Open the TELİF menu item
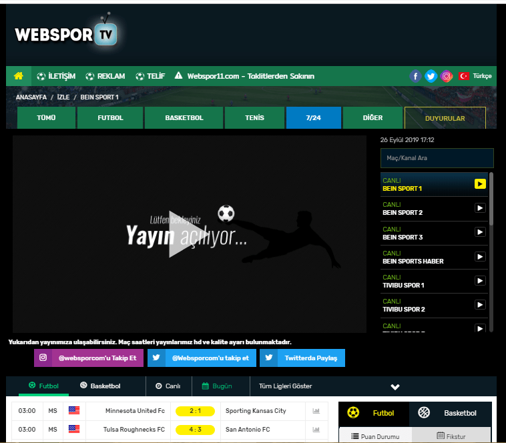Viewport: 506px width, 443px height. (x=150, y=76)
